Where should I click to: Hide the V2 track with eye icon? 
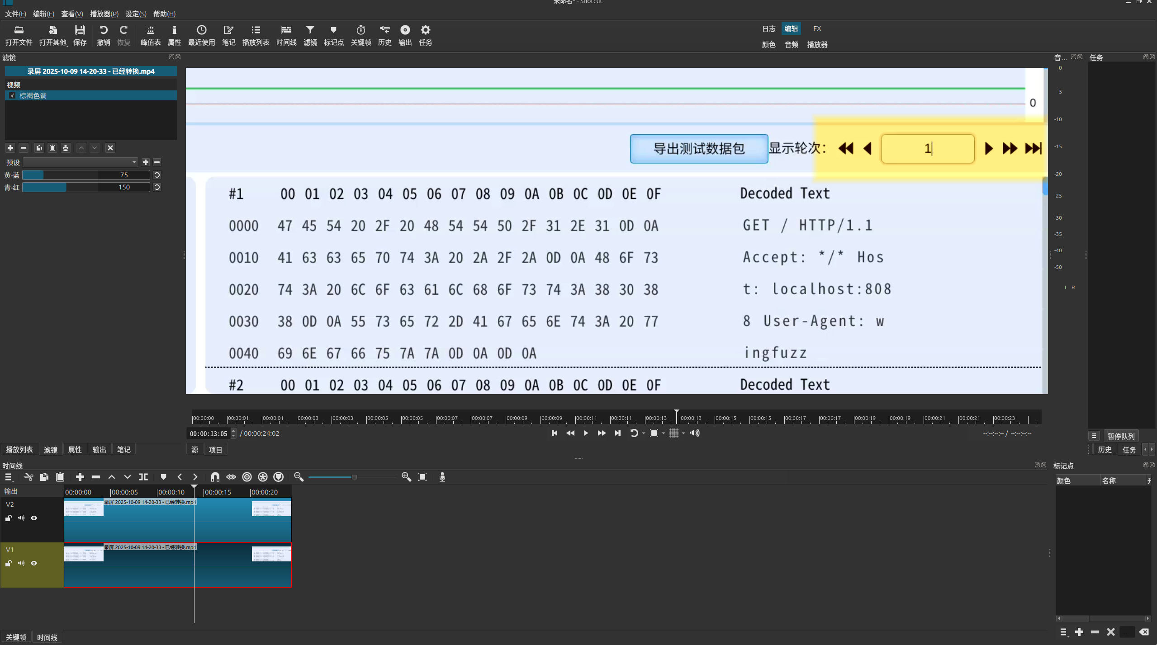pos(34,518)
